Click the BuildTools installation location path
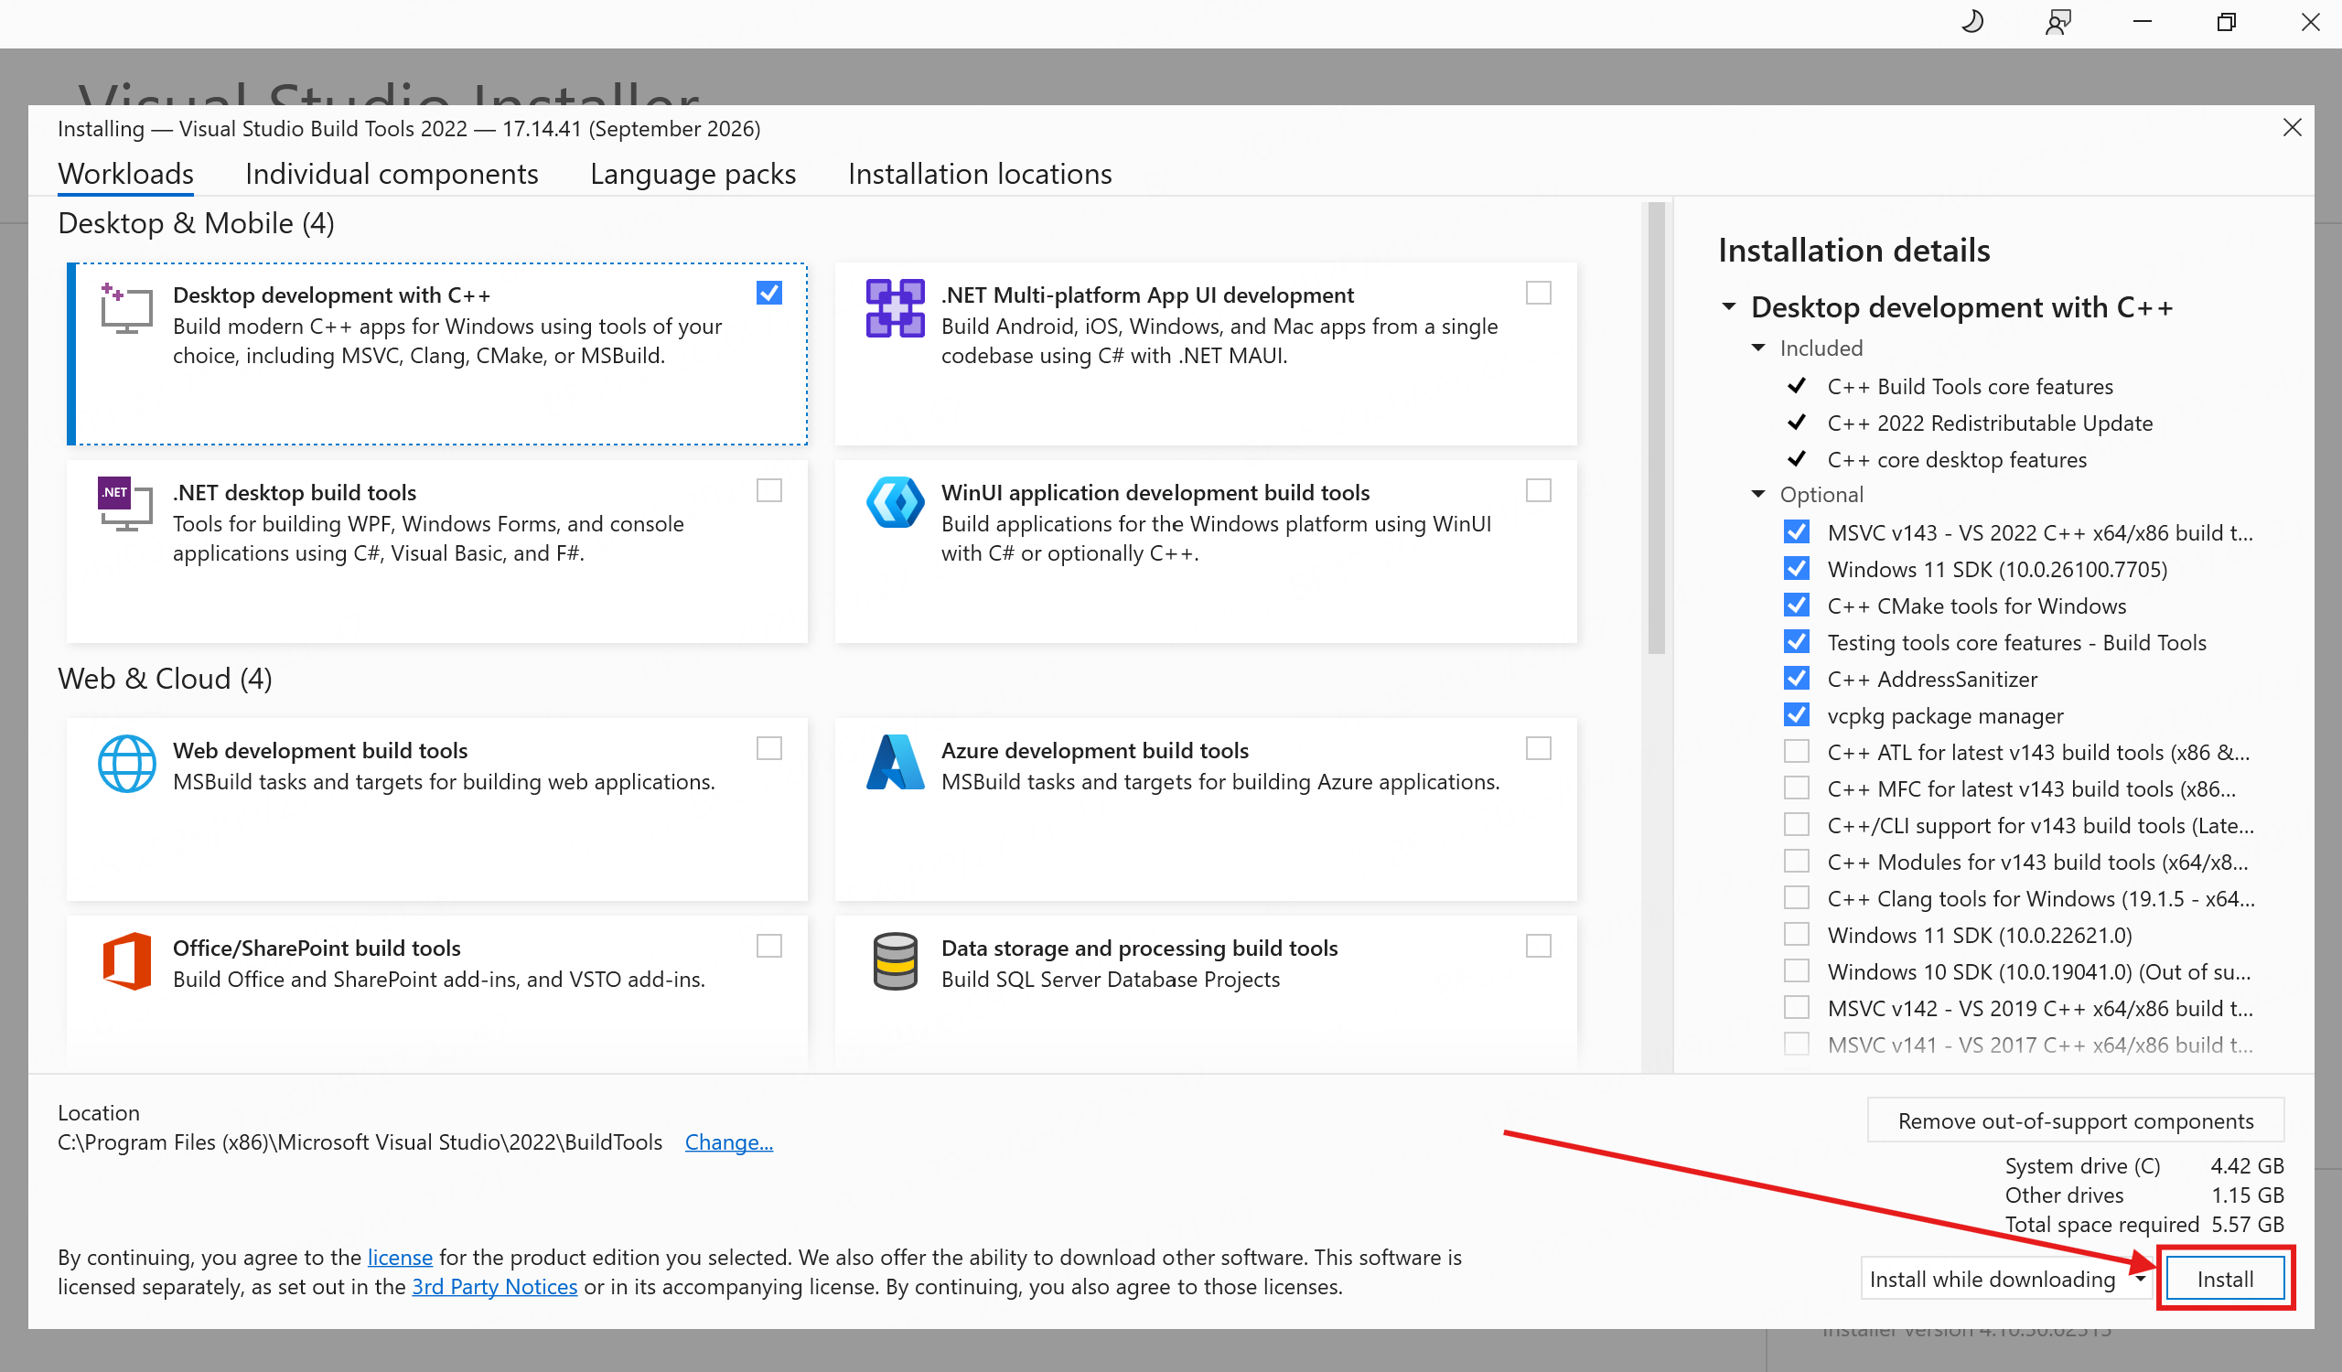 pos(360,1142)
